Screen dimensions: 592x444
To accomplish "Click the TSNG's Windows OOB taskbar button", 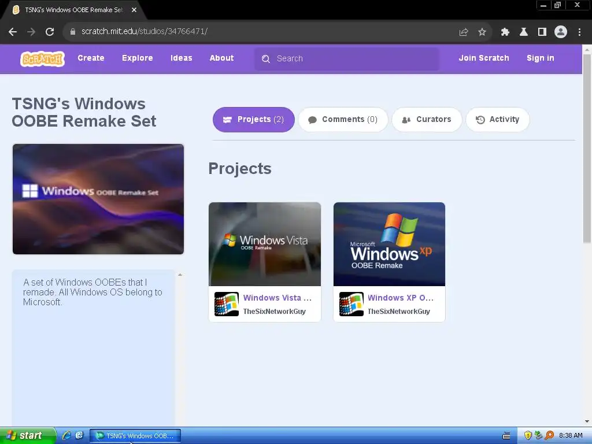I will pos(135,436).
